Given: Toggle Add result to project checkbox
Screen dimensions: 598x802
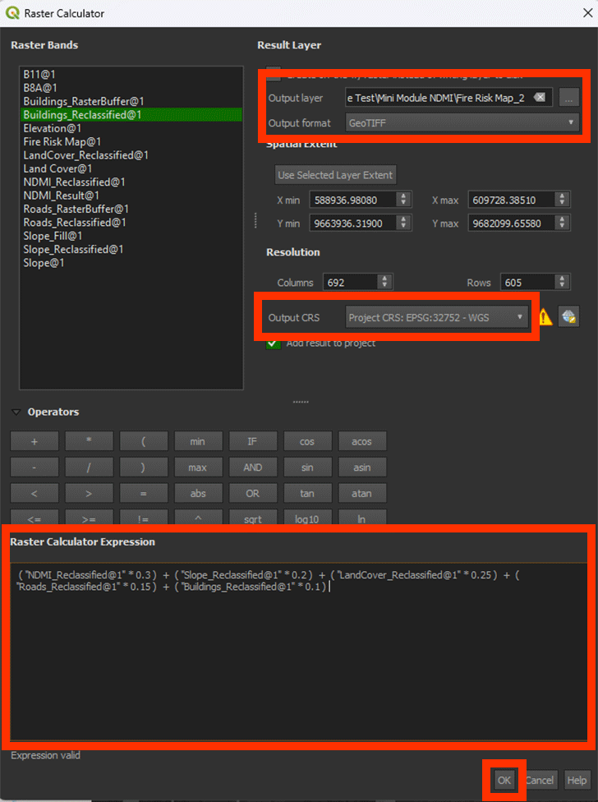Looking at the screenshot, I should coord(273,343).
